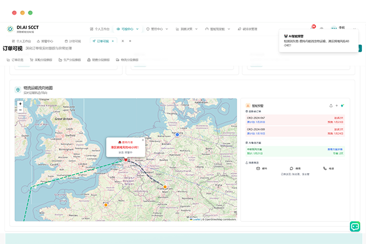This screenshot has width=366, height=244.
Task: Select the sub-tab with shopping cart icon
Action: [41, 60]
